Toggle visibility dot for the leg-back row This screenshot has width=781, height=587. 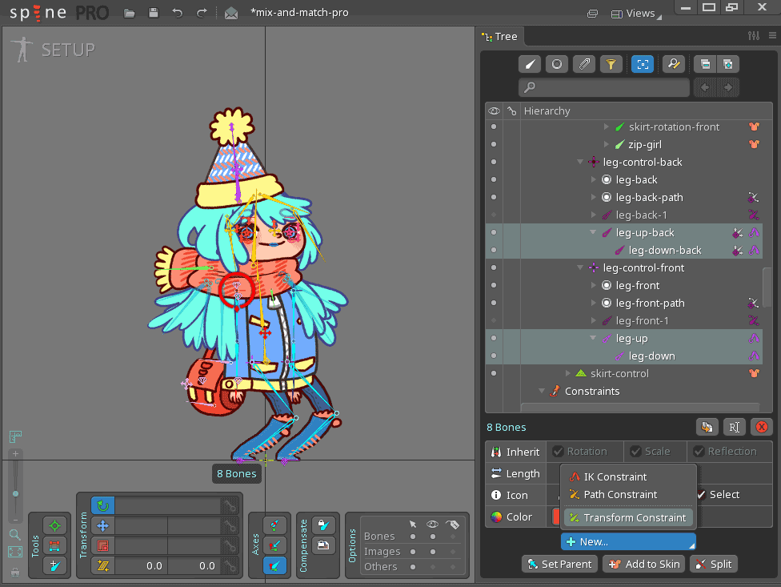click(x=494, y=179)
